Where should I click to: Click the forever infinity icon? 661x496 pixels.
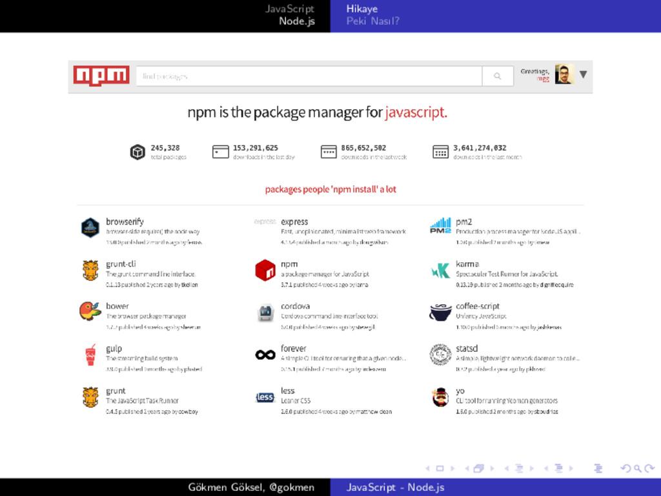pos(265,355)
